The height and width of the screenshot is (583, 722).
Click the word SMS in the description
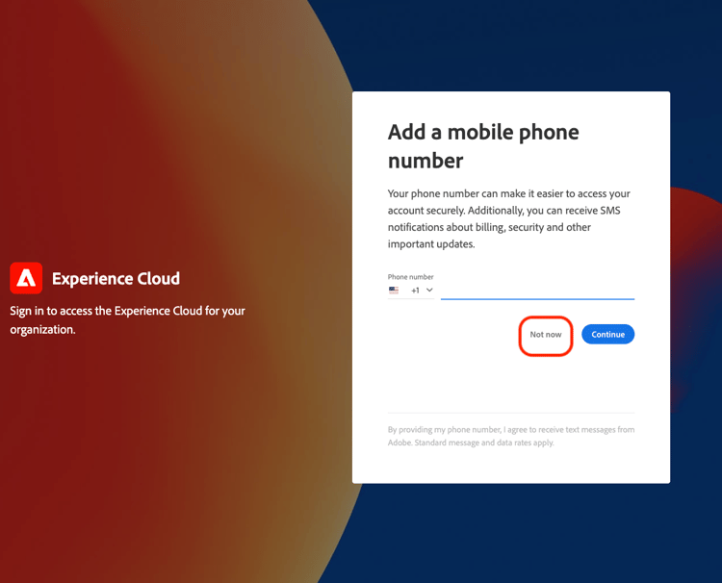point(610,211)
